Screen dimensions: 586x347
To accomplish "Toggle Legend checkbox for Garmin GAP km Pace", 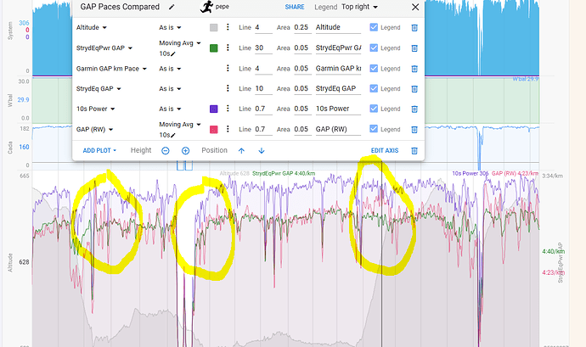I will (374, 69).
